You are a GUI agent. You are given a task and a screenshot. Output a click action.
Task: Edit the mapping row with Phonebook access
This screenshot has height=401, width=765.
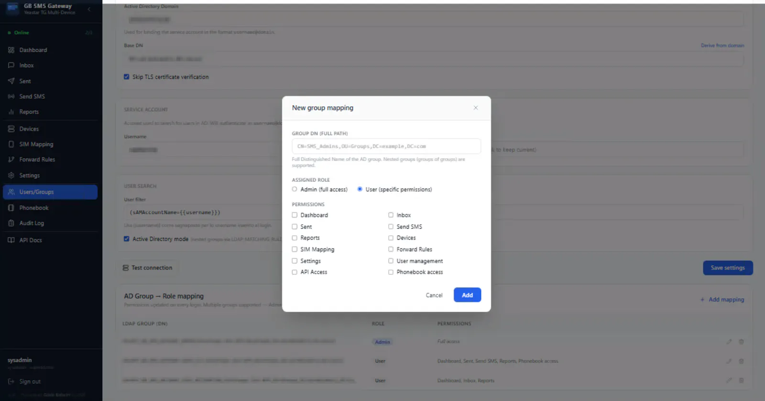coord(729,361)
